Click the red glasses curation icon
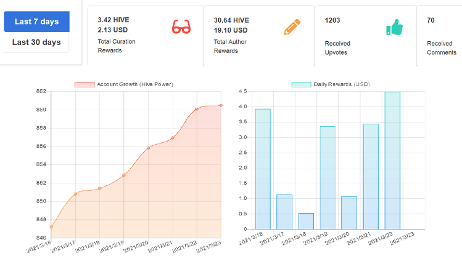462x261 pixels. click(181, 26)
